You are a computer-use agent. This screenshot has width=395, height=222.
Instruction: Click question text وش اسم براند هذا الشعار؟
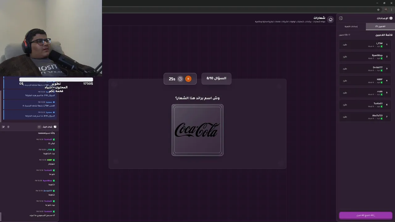197,98
